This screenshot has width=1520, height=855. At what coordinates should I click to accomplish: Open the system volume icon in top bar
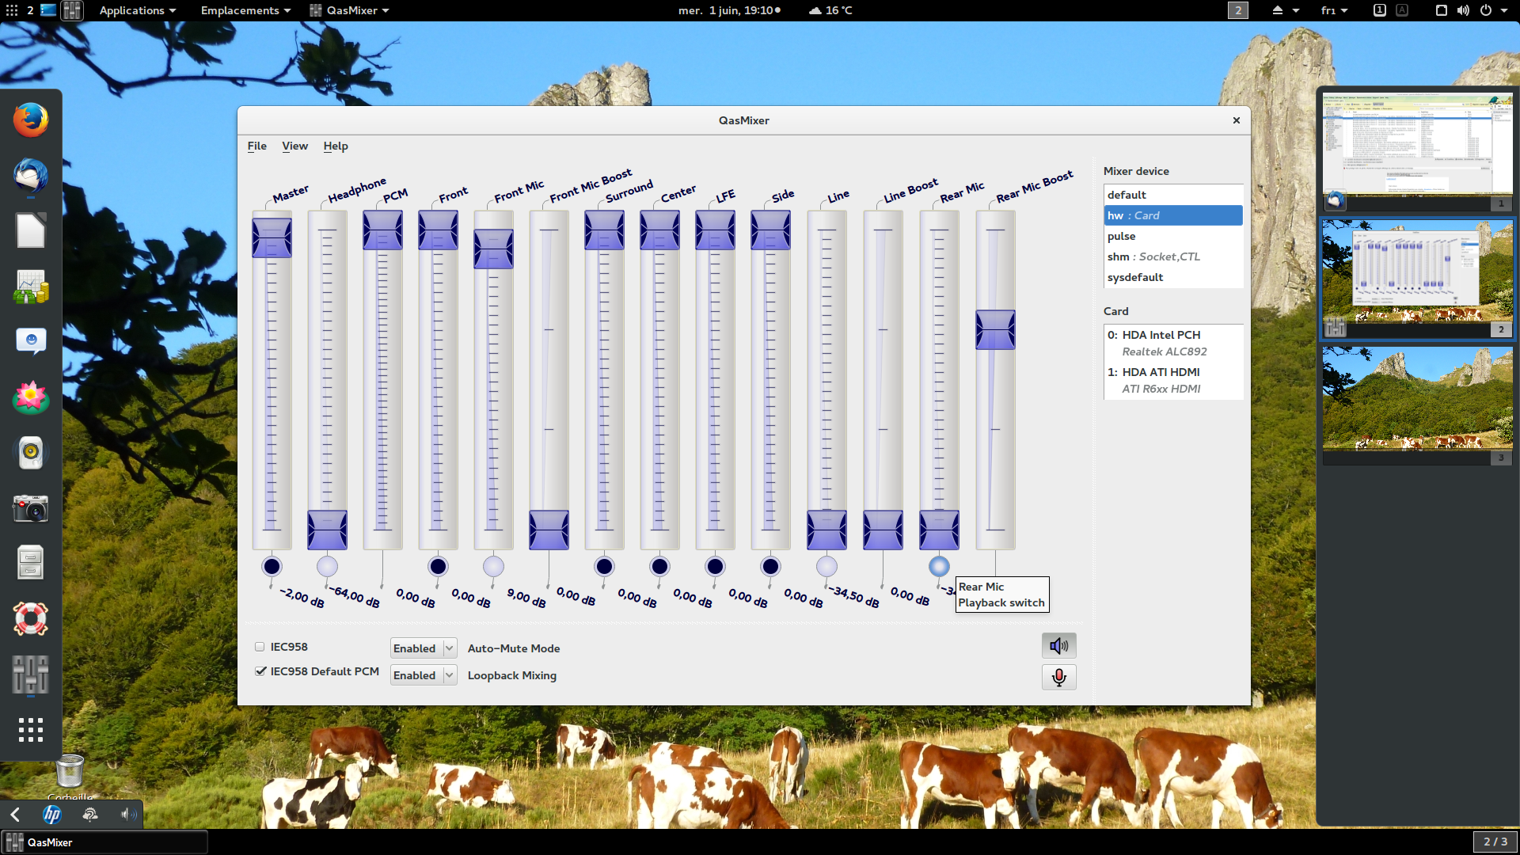(1463, 10)
